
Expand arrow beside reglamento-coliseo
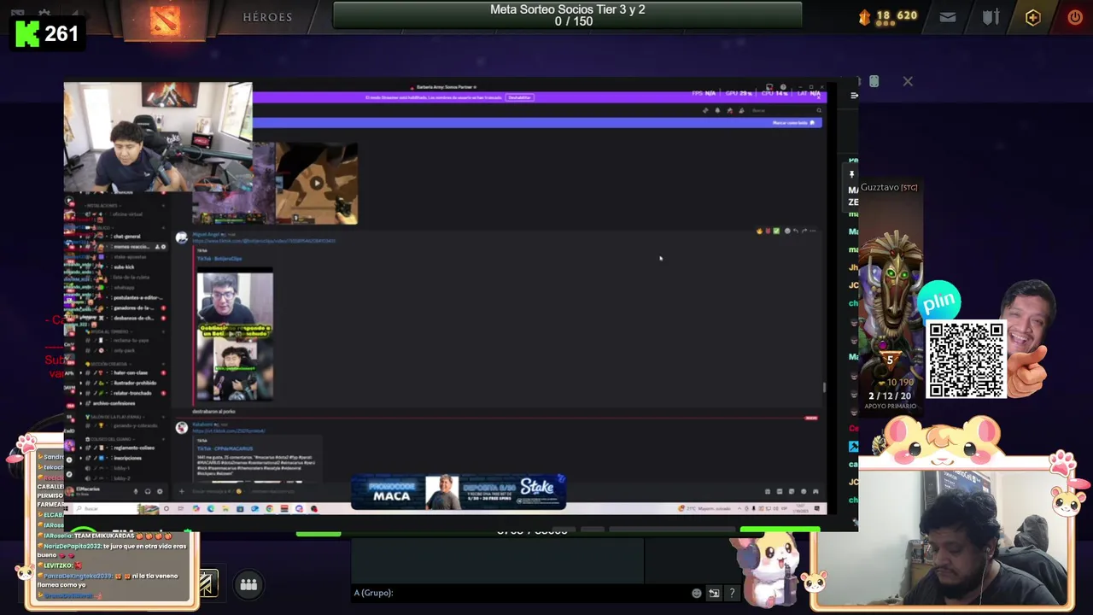coord(80,448)
